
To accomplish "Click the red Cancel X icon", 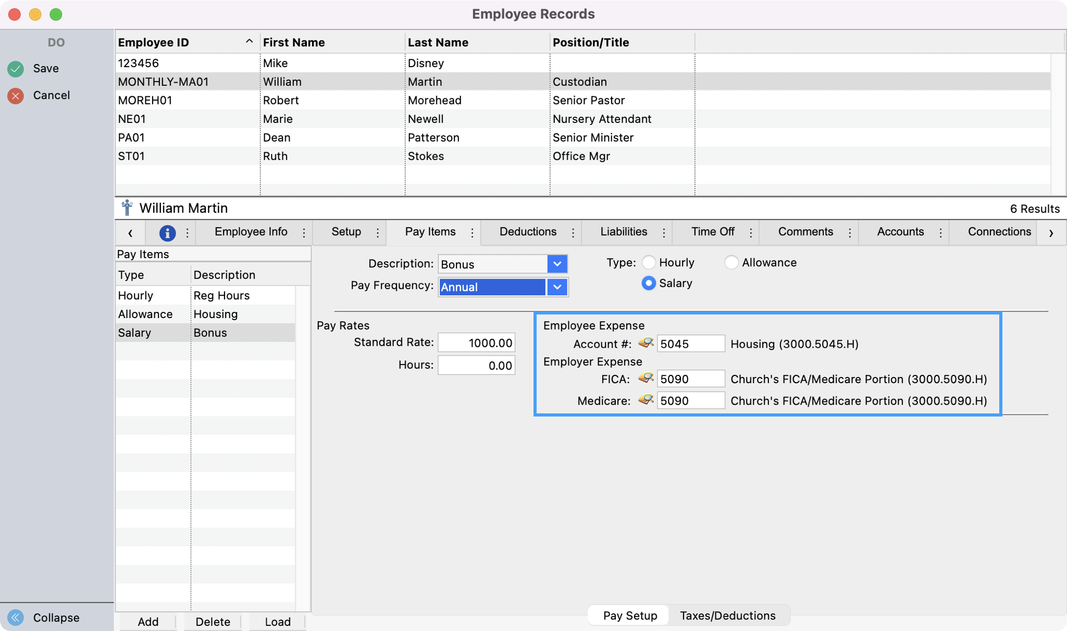I will [x=16, y=96].
